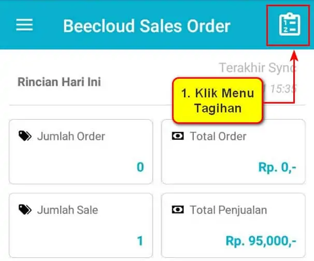Viewport: 314px width, 261px height.
Task: Tap the money icon beside Total Penjualan
Action: 178,210
